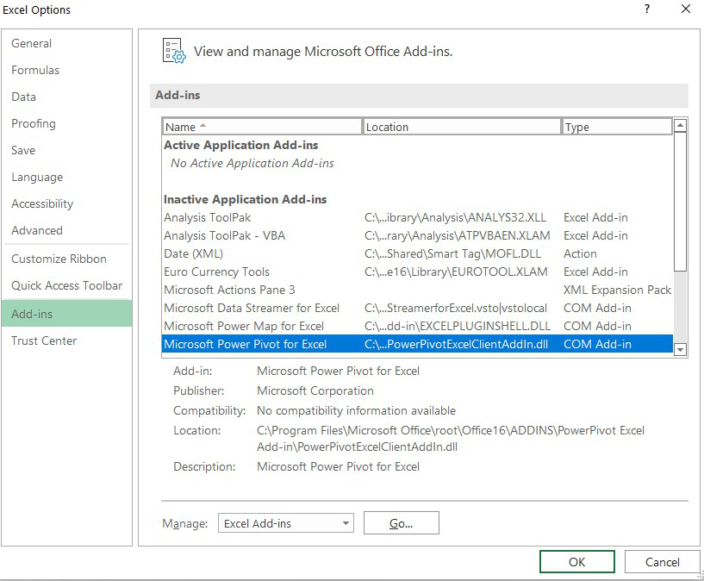The width and height of the screenshot is (704, 581).
Task: Open the Manage add-ins type dropdown
Action: coord(286,523)
